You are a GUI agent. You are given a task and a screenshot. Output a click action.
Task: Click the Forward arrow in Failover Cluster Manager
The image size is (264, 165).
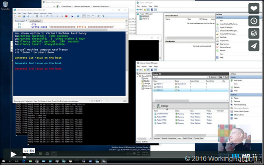[x=141, y=70]
